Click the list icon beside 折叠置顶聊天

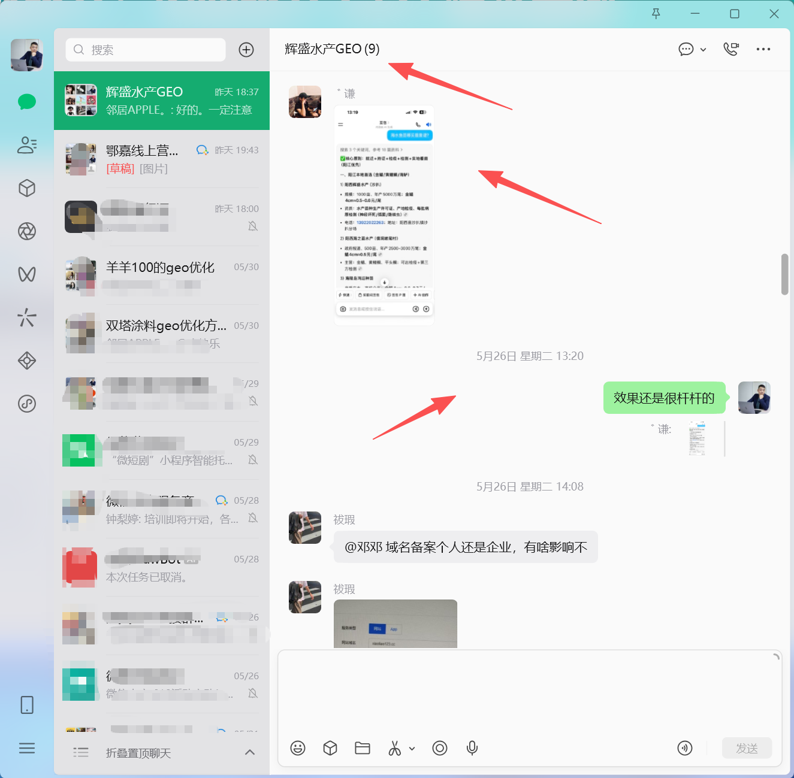(x=81, y=752)
